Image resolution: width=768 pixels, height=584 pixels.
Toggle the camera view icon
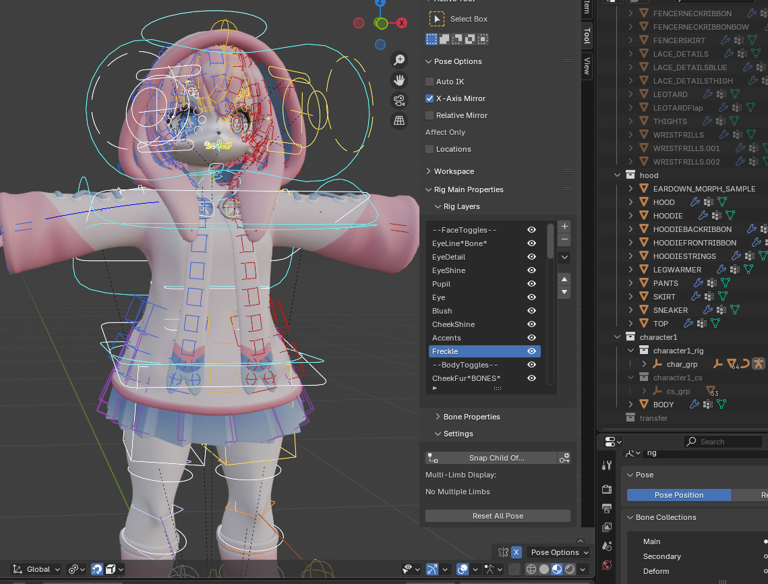[399, 100]
